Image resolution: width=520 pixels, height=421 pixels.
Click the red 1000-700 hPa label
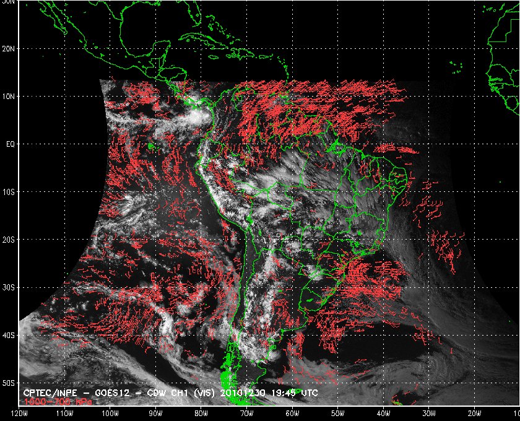57,402
